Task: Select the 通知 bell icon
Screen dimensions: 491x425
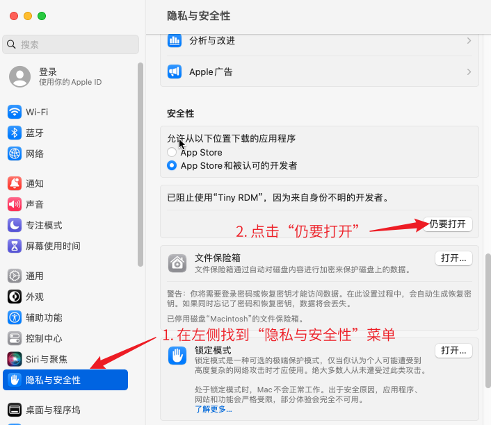Action: (x=15, y=183)
